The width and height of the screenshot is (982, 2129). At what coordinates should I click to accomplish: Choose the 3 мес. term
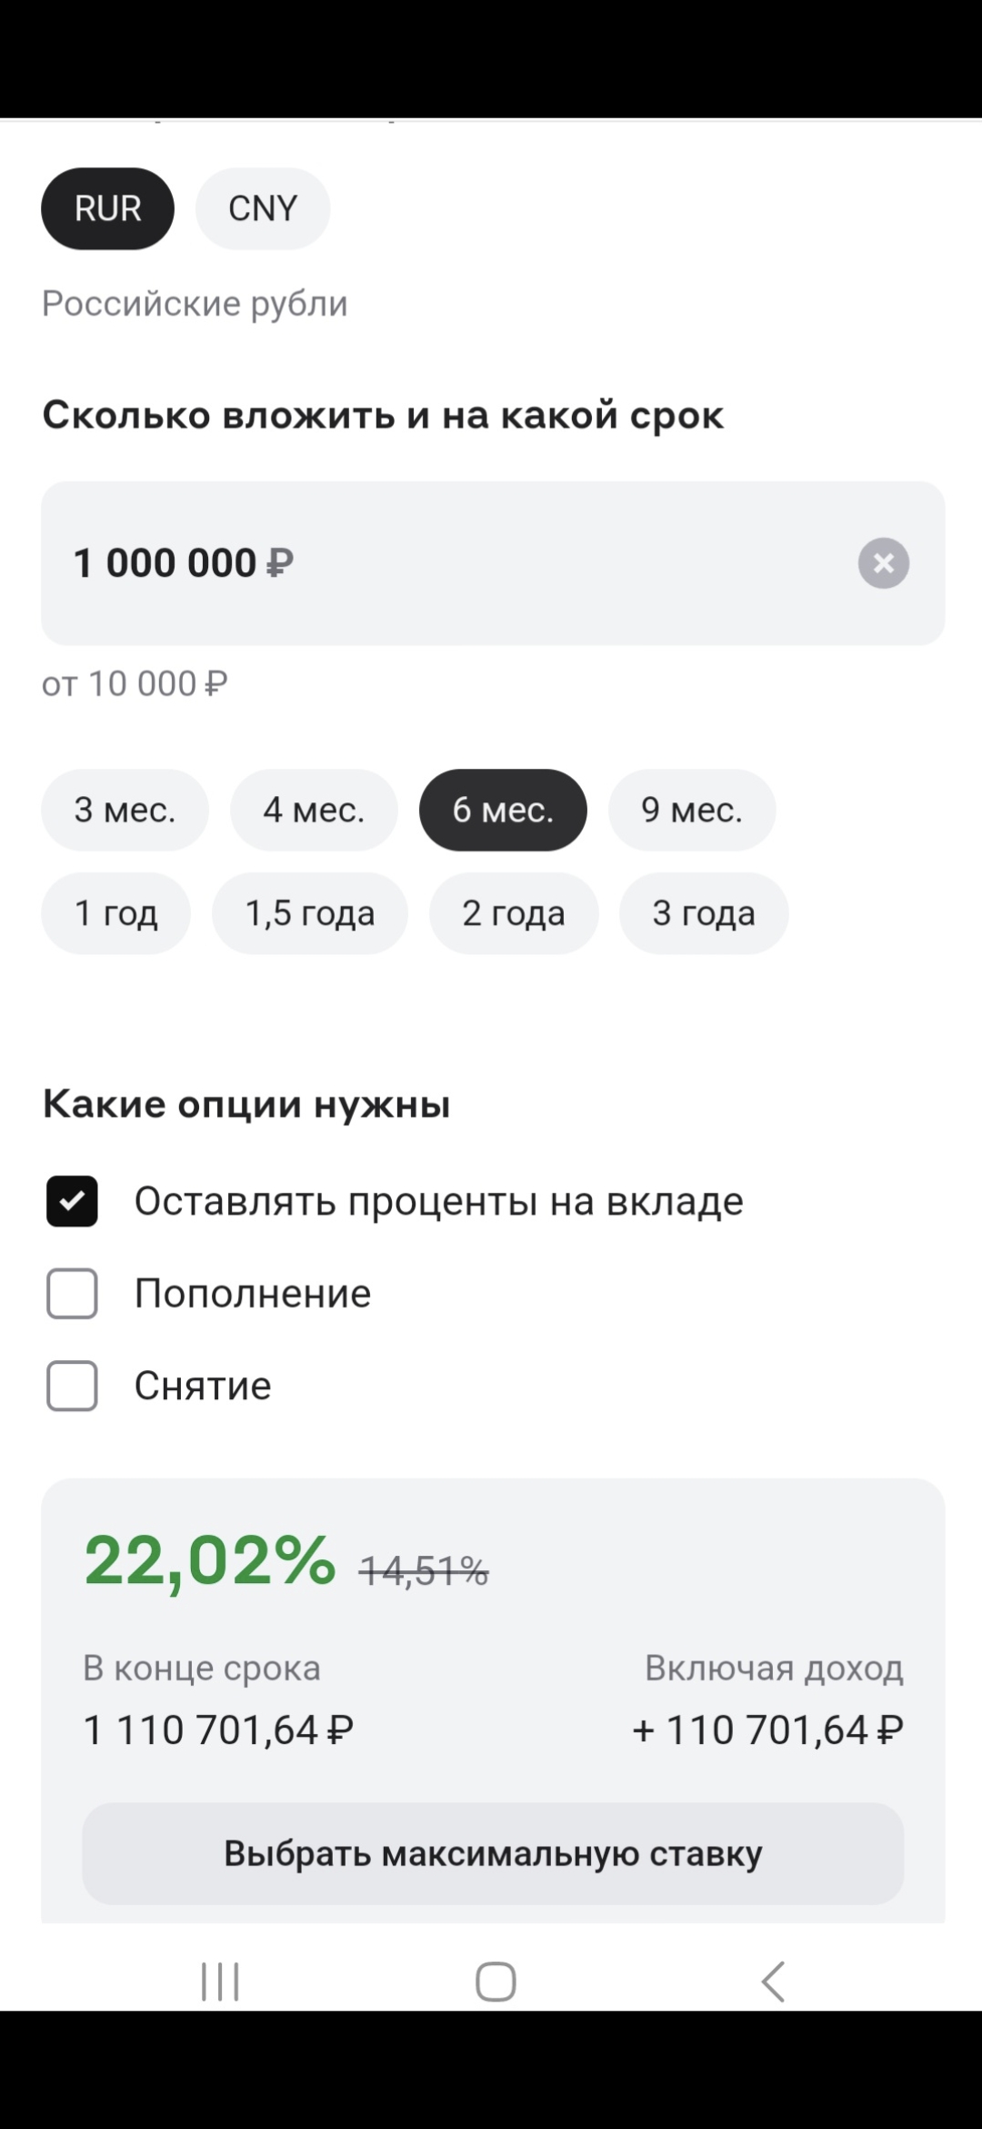pos(125,810)
